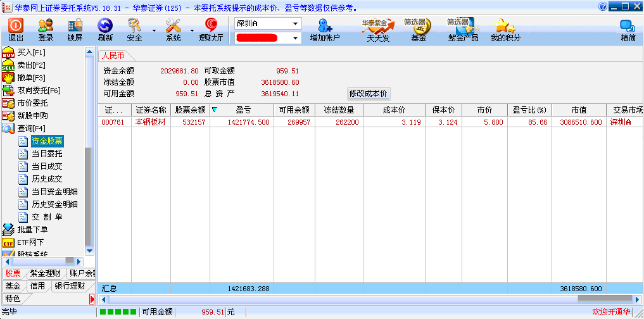This screenshot has width=644, height=319.
Task: Select 当日委托 in the query tree
Action: (47, 154)
